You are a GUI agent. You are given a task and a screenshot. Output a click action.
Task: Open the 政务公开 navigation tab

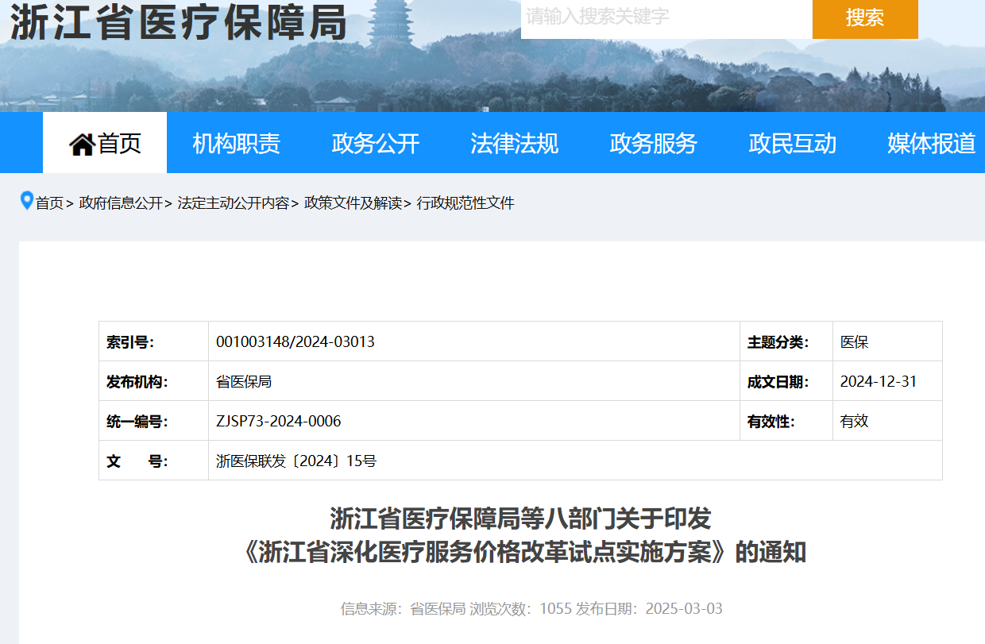coord(375,144)
